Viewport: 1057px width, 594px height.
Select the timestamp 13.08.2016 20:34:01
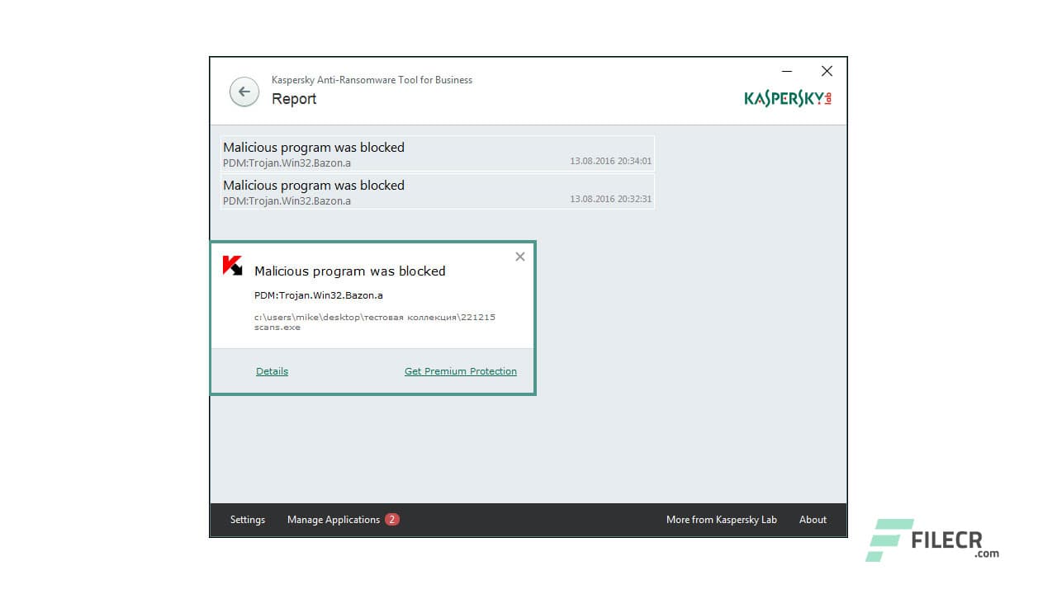pos(610,161)
